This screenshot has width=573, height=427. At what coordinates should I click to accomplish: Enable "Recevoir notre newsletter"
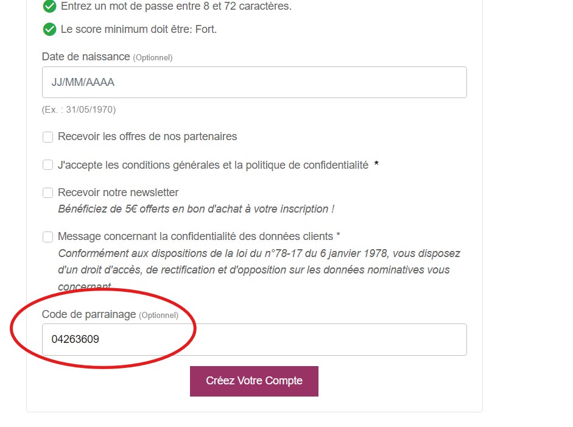tap(47, 192)
